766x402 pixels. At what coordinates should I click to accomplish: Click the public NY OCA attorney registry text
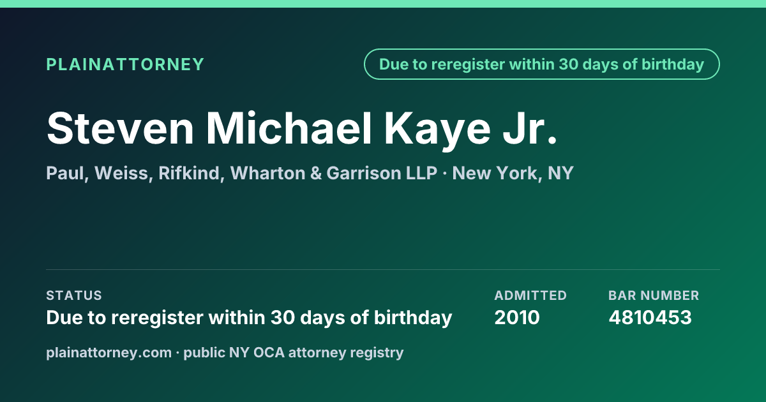point(294,352)
